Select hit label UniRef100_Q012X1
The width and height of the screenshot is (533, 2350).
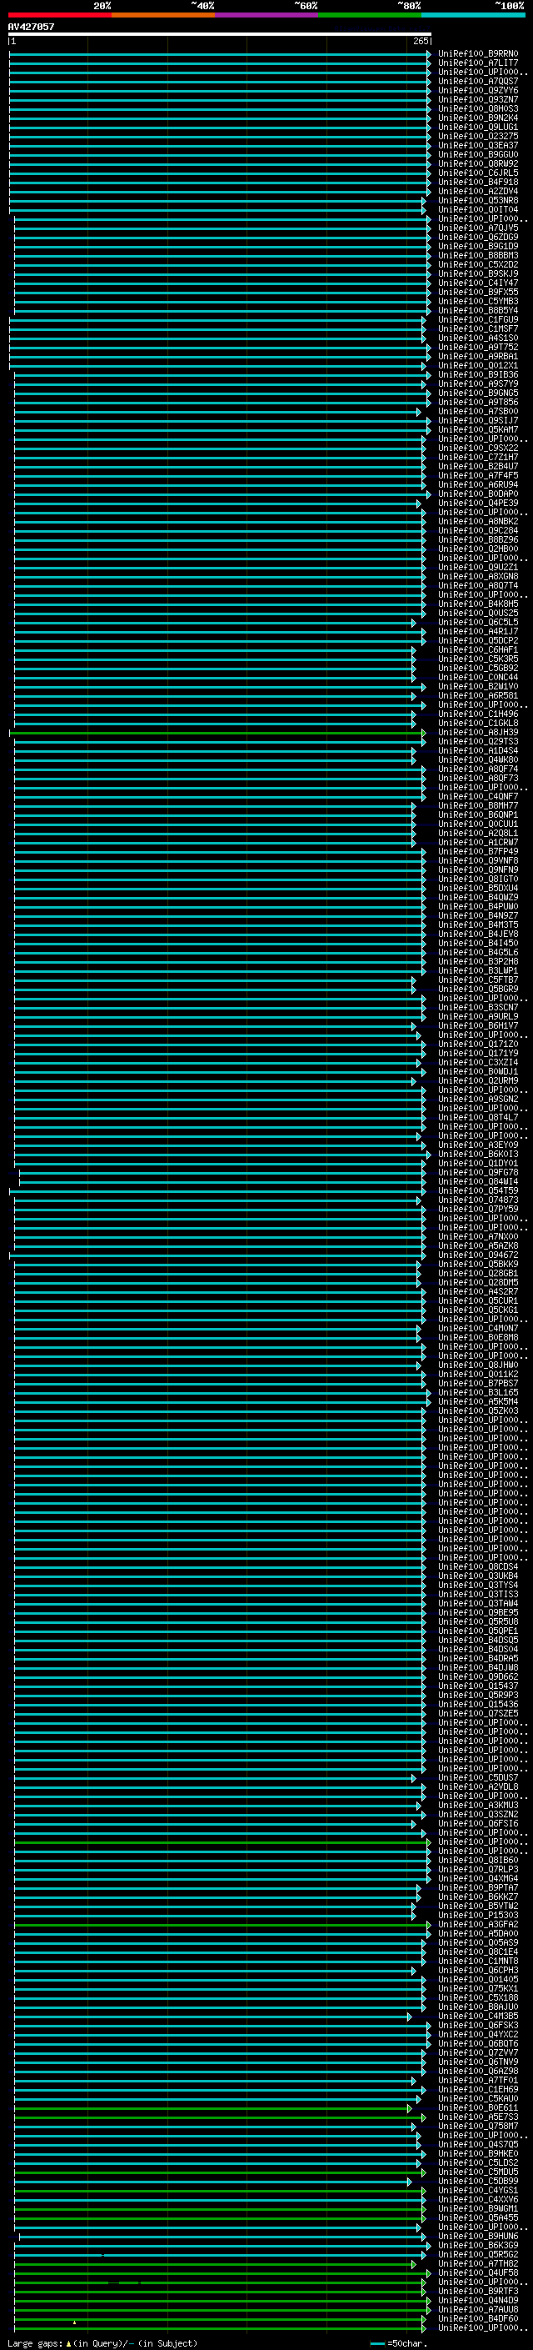[478, 365]
